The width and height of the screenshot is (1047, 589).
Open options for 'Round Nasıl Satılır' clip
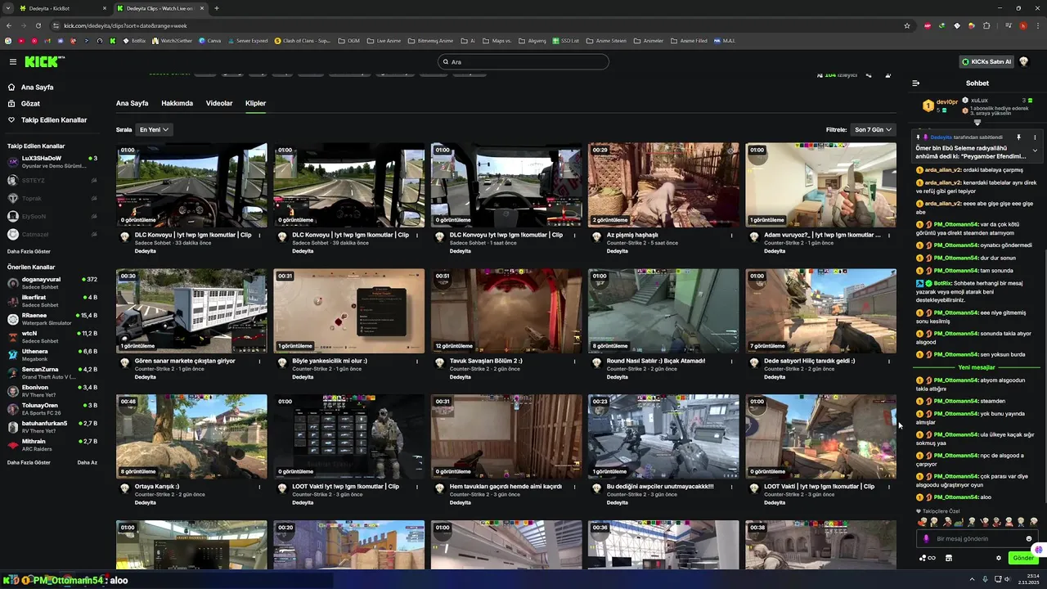[x=732, y=361]
